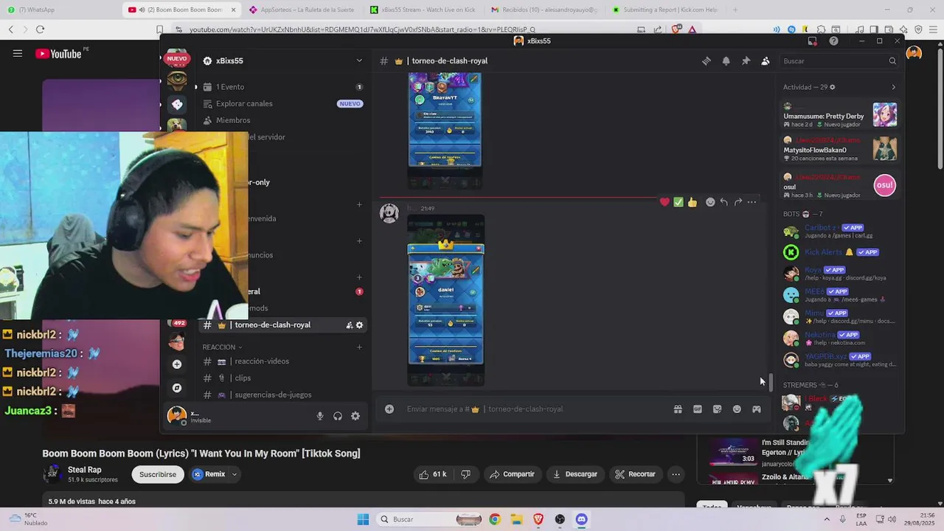The image size is (944, 531).
Task: Open YouTube hamburger guide menu
Action: [18, 53]
